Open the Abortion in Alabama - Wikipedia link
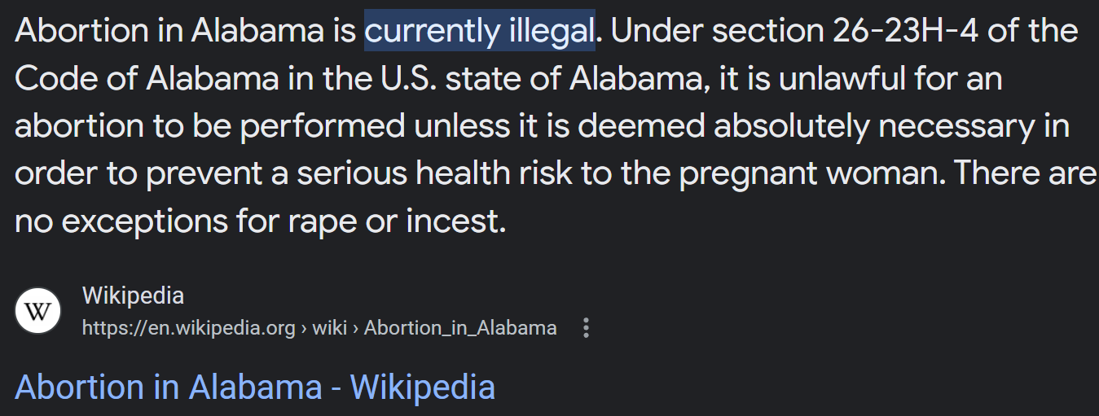This screenshot has width=1099, height=416. [255, 387]
